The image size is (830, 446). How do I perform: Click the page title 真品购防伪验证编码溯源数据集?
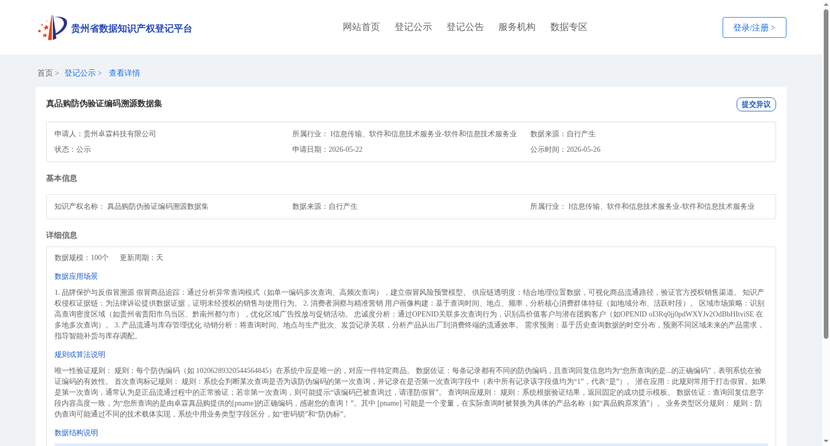(x=104, y=104)
